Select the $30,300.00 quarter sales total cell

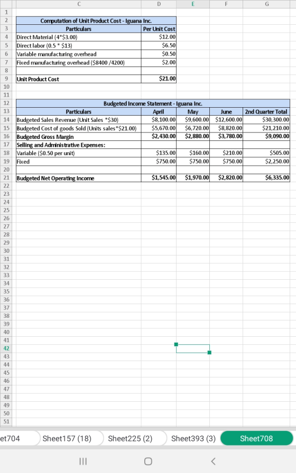coord(266,120)
